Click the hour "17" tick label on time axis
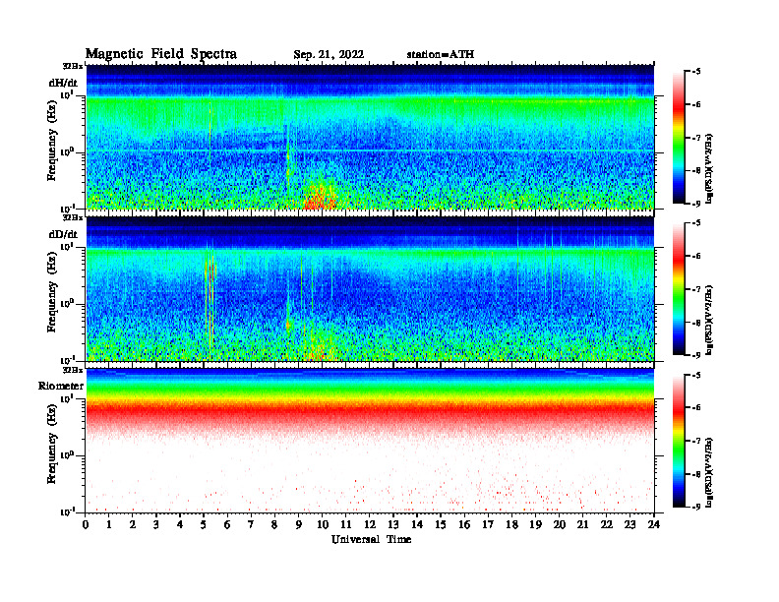The width and height of the screenshot is (779, 602). [x=488, y=525]
